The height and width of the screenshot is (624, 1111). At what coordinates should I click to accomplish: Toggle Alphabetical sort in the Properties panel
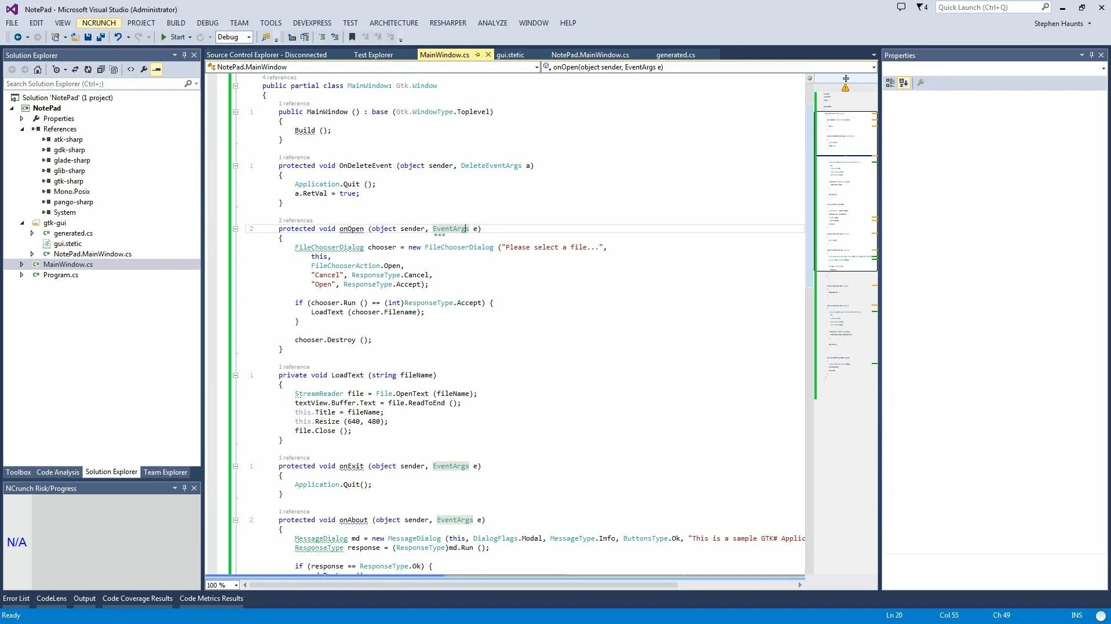pos(904,83)
